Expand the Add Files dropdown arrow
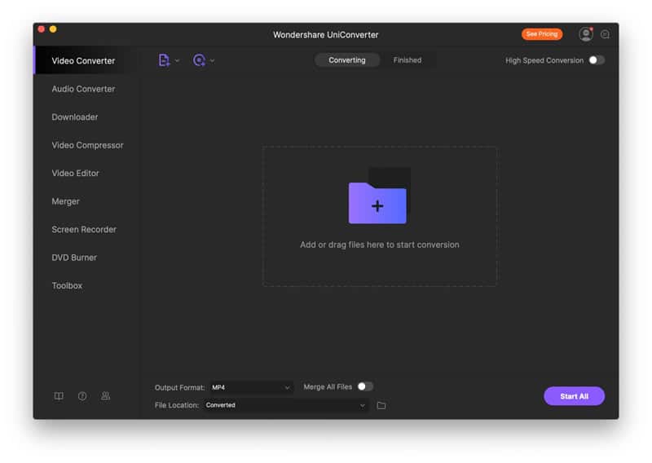 coord(177,61)
